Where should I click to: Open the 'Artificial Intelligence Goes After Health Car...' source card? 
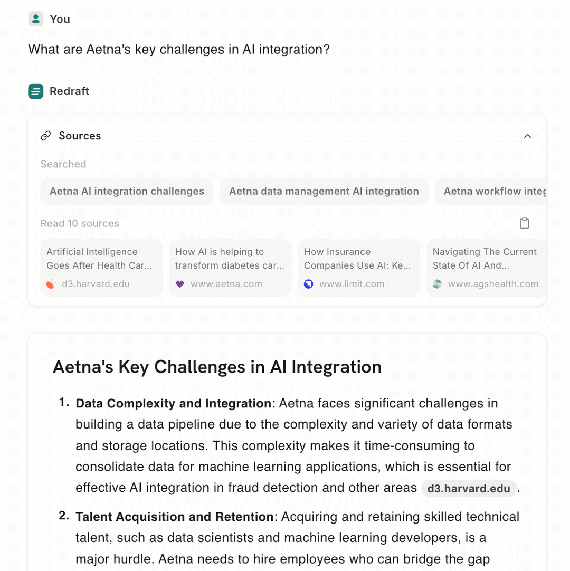[101, 268]
